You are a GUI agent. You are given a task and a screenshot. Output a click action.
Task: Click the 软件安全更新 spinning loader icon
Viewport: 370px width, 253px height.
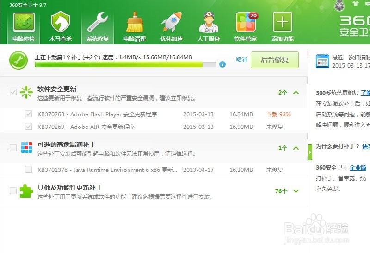coord(26,92)
